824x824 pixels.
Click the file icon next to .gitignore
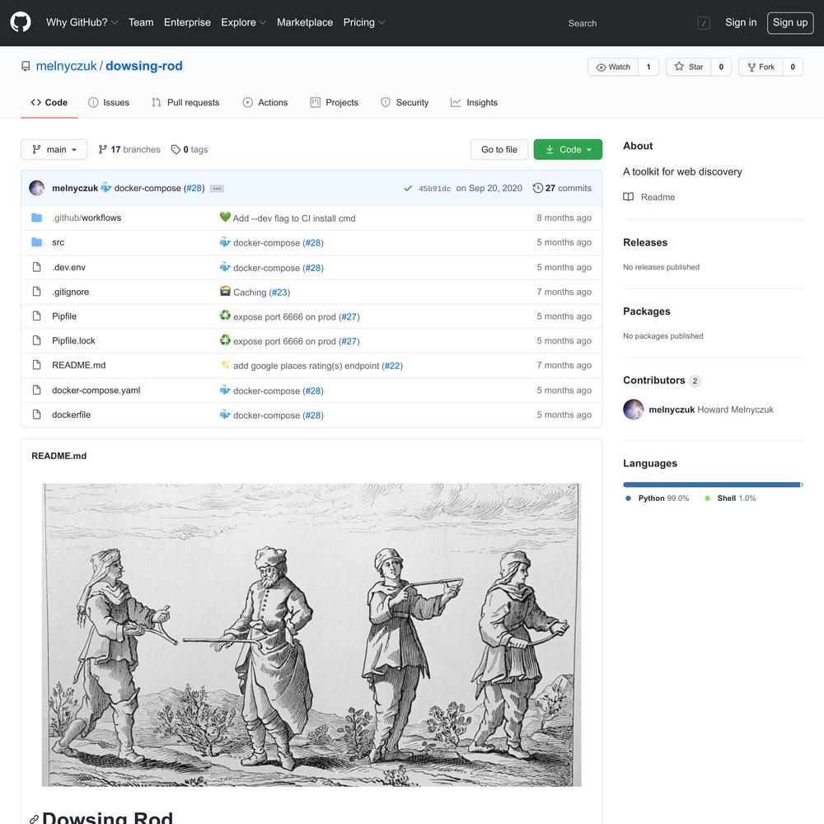click(x=36, y=291)
